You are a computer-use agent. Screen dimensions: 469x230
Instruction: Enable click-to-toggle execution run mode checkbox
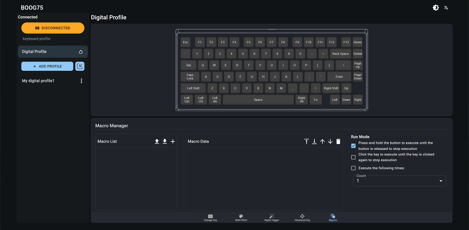353,157
